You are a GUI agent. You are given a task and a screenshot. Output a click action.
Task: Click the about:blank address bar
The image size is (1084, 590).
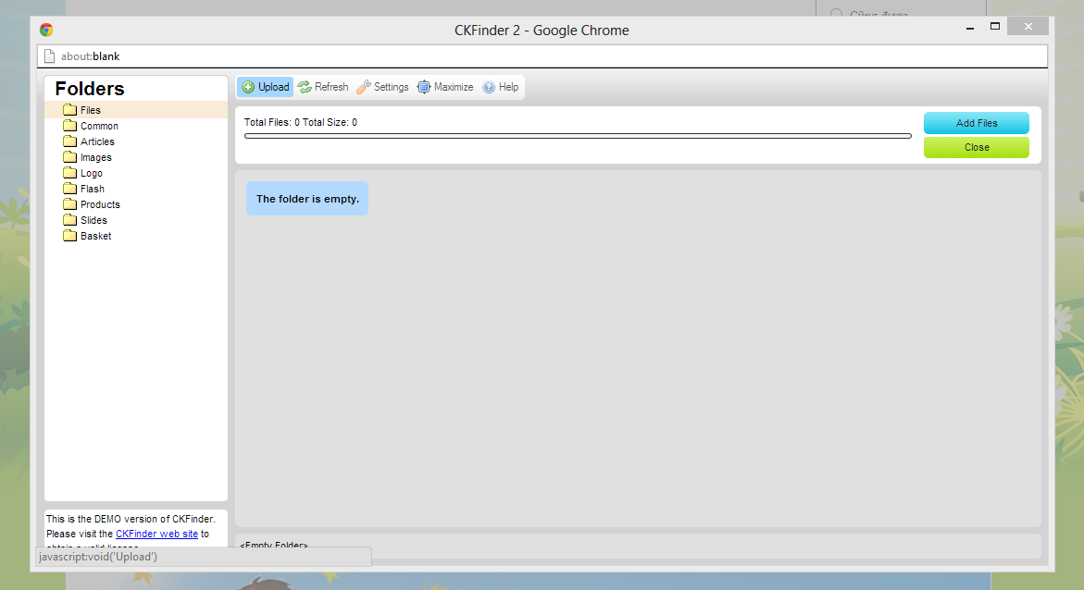[x=542, y=56]
